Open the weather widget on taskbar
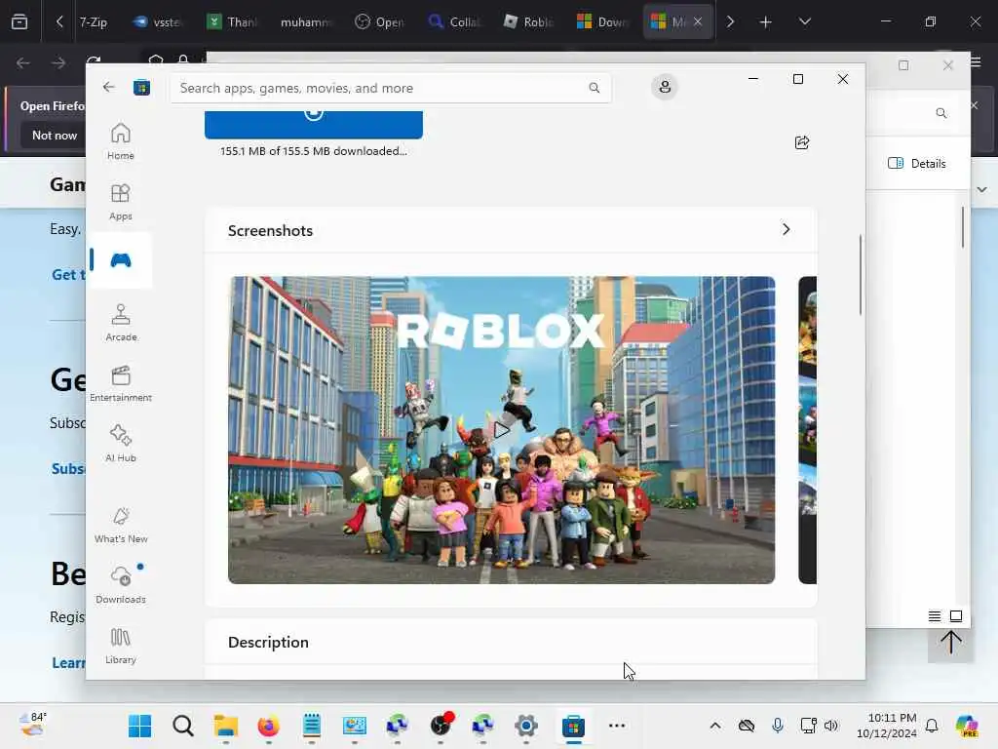The image size is (998, 749). (33, 725)
